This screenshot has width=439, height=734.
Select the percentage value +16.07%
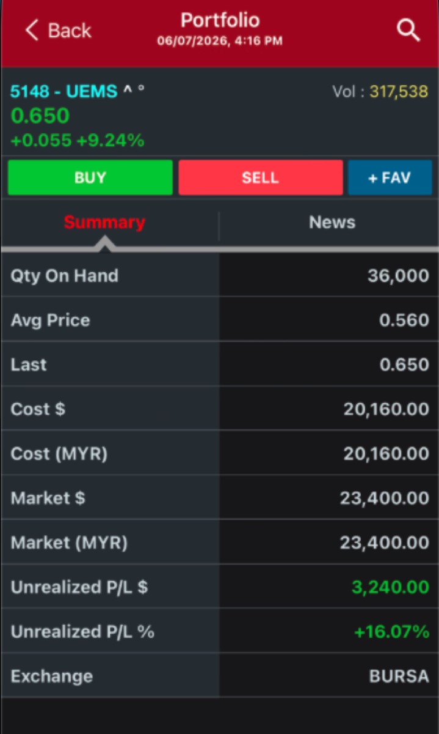point(391,632)
